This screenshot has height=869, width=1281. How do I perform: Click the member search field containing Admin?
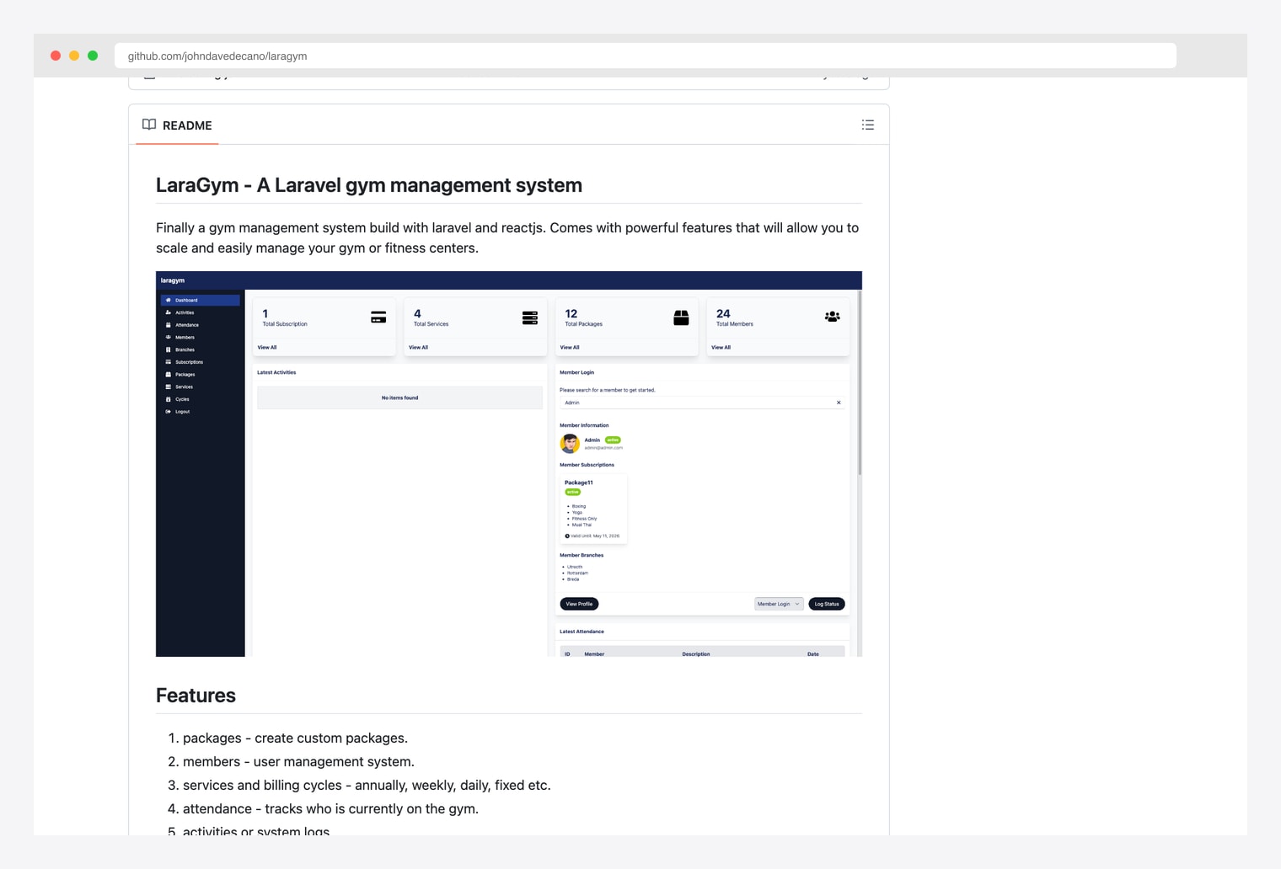pyautogui.click(x=701, y=403)
